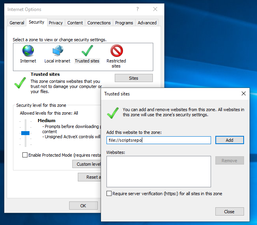Image resolution: width=257 pixels, height=225 pixels.
Task: Click the 'Medium' security level label
Action: [x=46, y=121]
